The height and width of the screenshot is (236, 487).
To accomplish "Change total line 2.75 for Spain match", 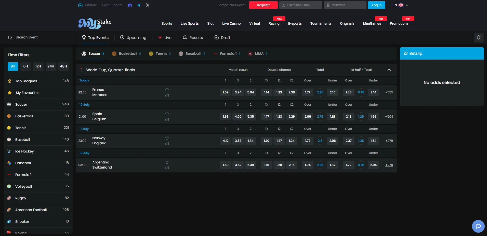I will (x=320, y=117).
